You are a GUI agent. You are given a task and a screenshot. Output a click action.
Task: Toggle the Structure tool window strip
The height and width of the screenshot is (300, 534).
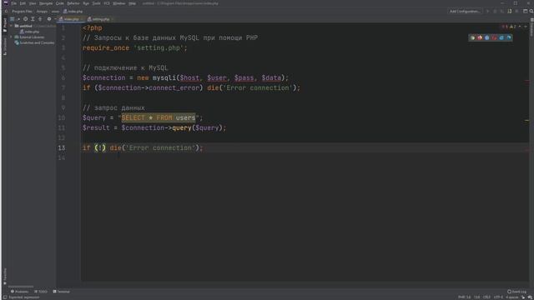(5, 47)
